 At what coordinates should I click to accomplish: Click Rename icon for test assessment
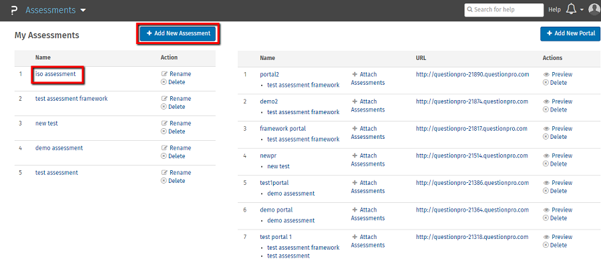(x=164, y=173)
